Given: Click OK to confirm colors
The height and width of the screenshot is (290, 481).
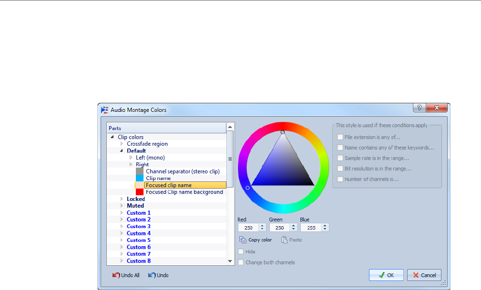Looking at the screenshot, I should tap(386, 275).
